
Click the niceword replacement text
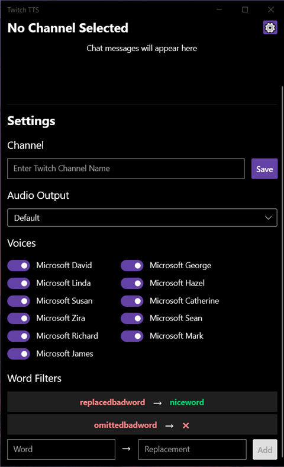187,402
